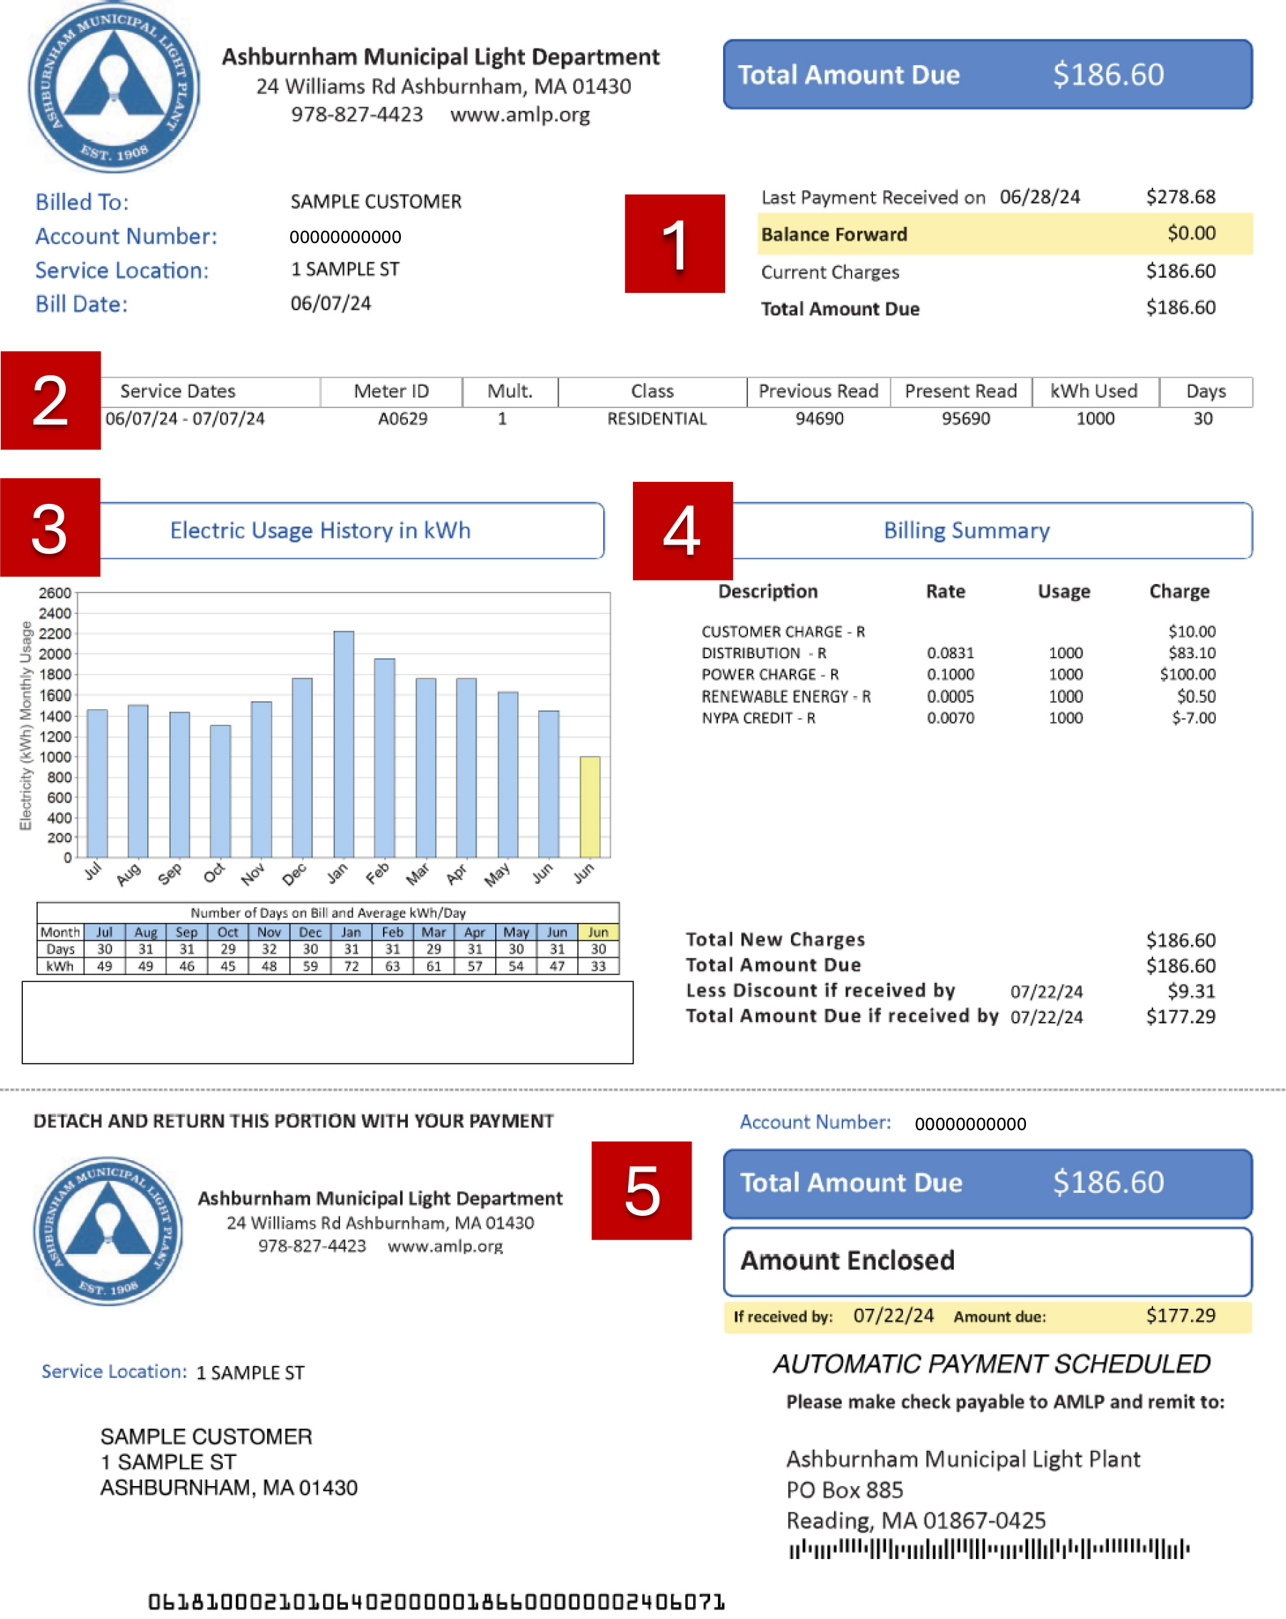
Task: Open the www.amlp.org link in the bill header
Action: click(x=520, y=115)
